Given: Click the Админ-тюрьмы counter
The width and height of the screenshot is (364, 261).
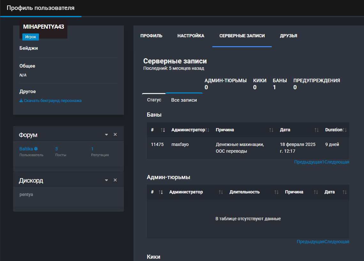Looking at the screenshot, I should [225, 84].
